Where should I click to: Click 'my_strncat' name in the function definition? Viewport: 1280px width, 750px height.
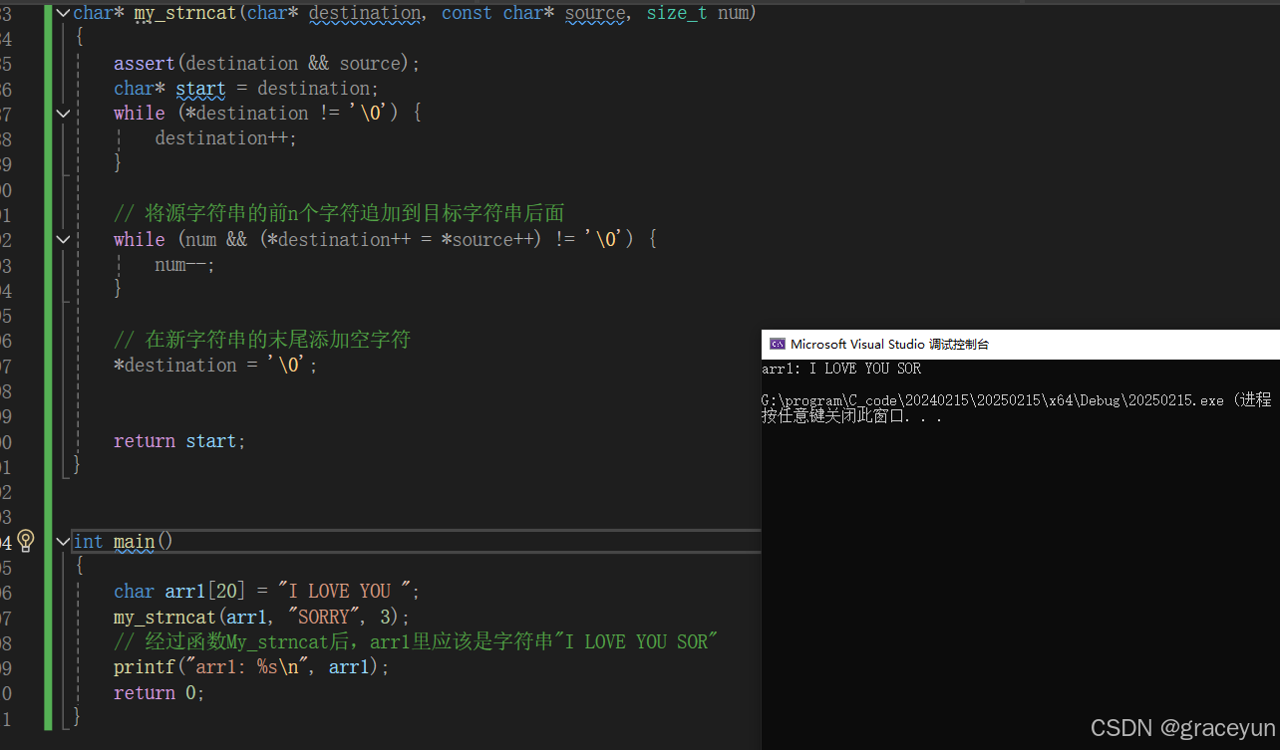pos(184,13)
